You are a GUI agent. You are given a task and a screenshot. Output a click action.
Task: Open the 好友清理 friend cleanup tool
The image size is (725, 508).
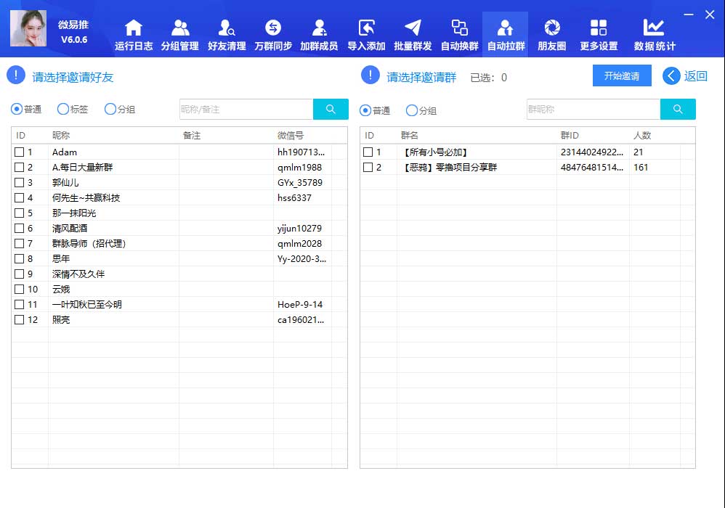click(x=227, y=35)
